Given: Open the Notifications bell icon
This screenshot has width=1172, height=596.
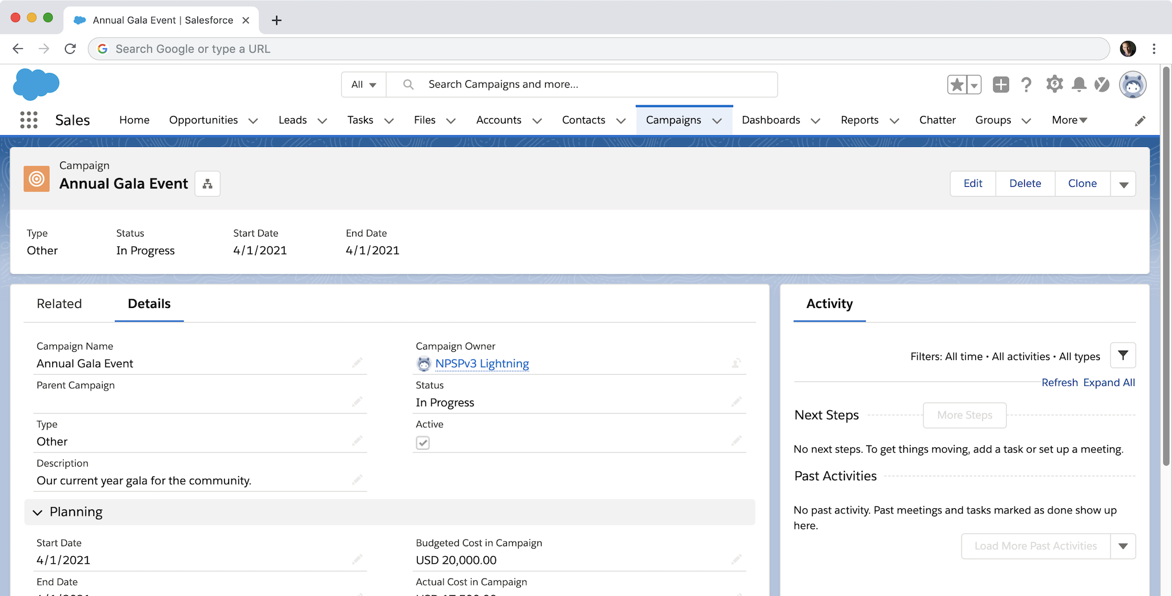Looking at the screenshot, I should coord(1079,84).
